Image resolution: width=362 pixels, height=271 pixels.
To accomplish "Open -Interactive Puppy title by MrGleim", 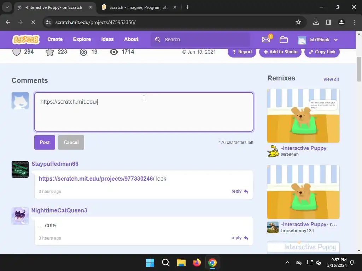I will pos(304,148).
